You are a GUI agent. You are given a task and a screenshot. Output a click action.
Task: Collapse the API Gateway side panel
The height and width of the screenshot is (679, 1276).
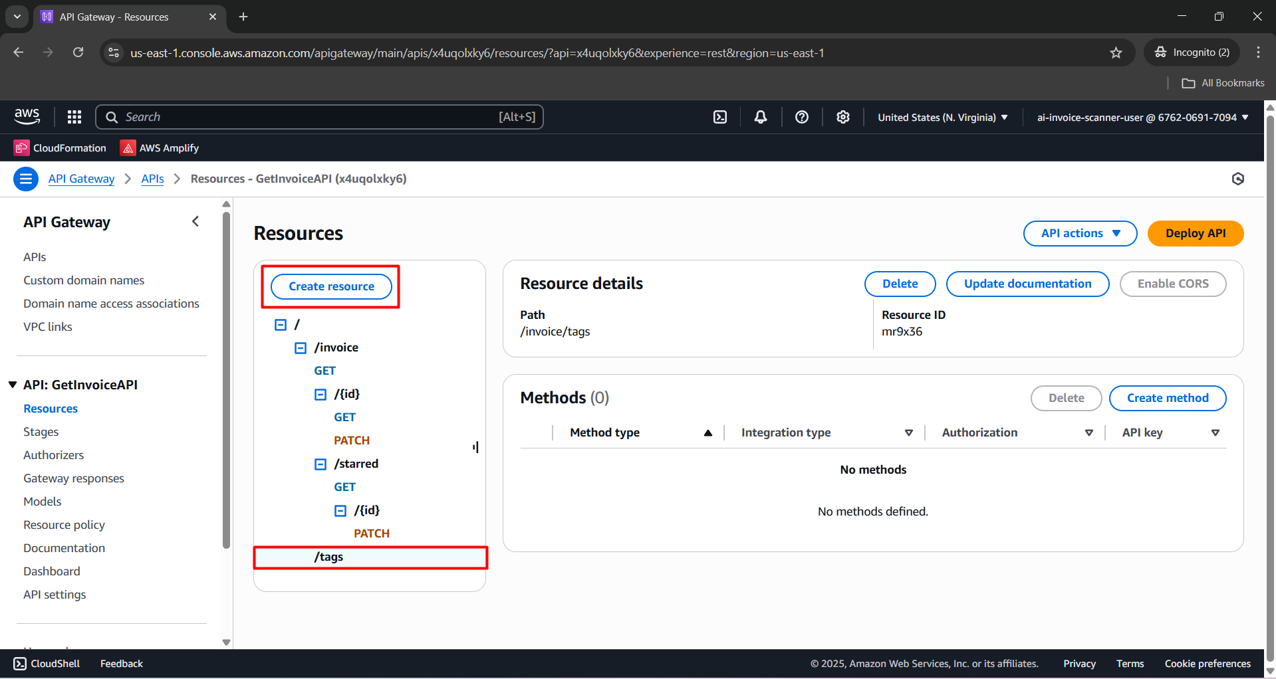pos(195,221)
